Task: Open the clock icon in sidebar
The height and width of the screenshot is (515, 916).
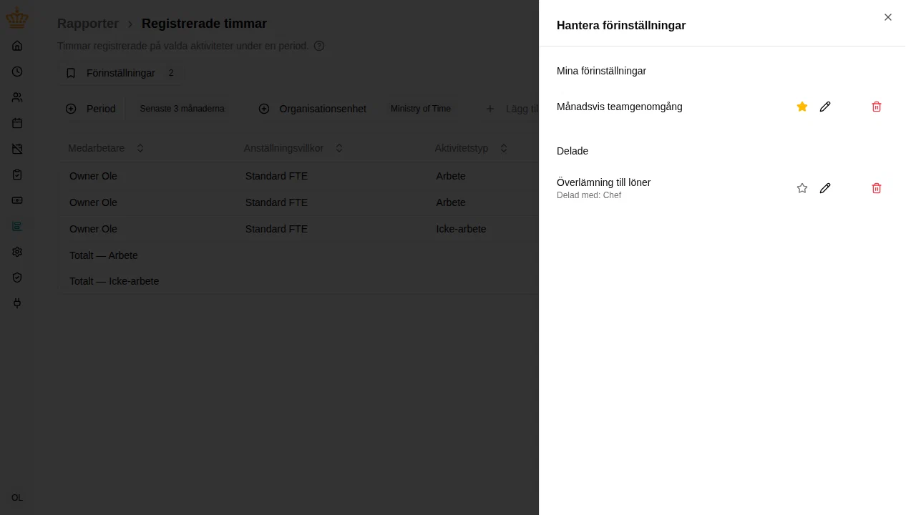Action: pyautogui.click(x=17, y=72)
